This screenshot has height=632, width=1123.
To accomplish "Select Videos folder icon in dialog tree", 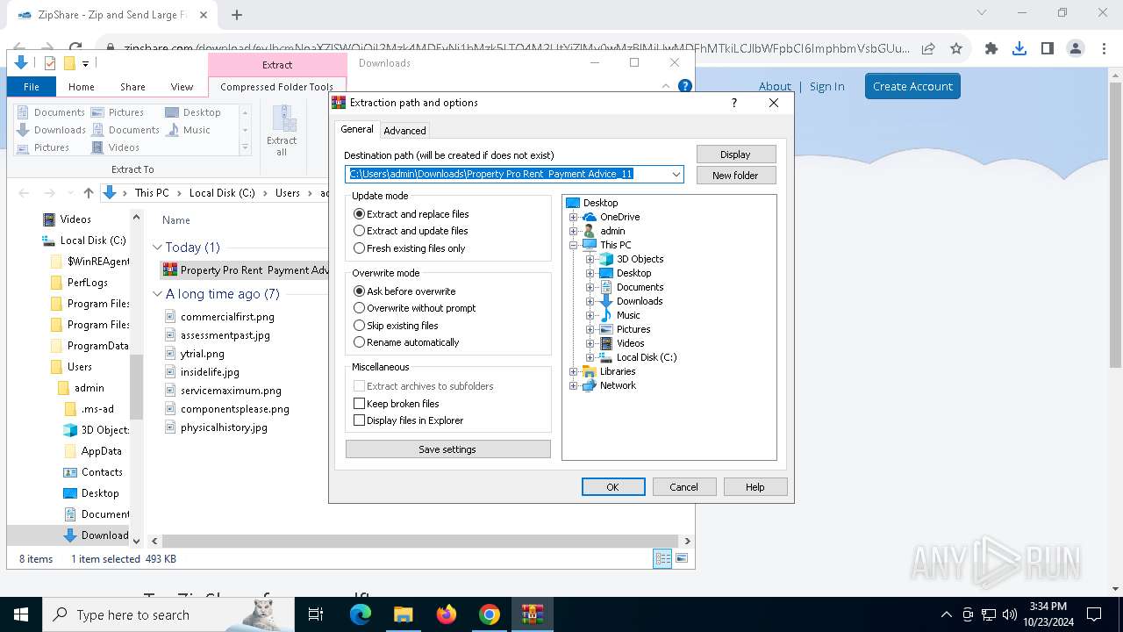I will click(605, 343).
